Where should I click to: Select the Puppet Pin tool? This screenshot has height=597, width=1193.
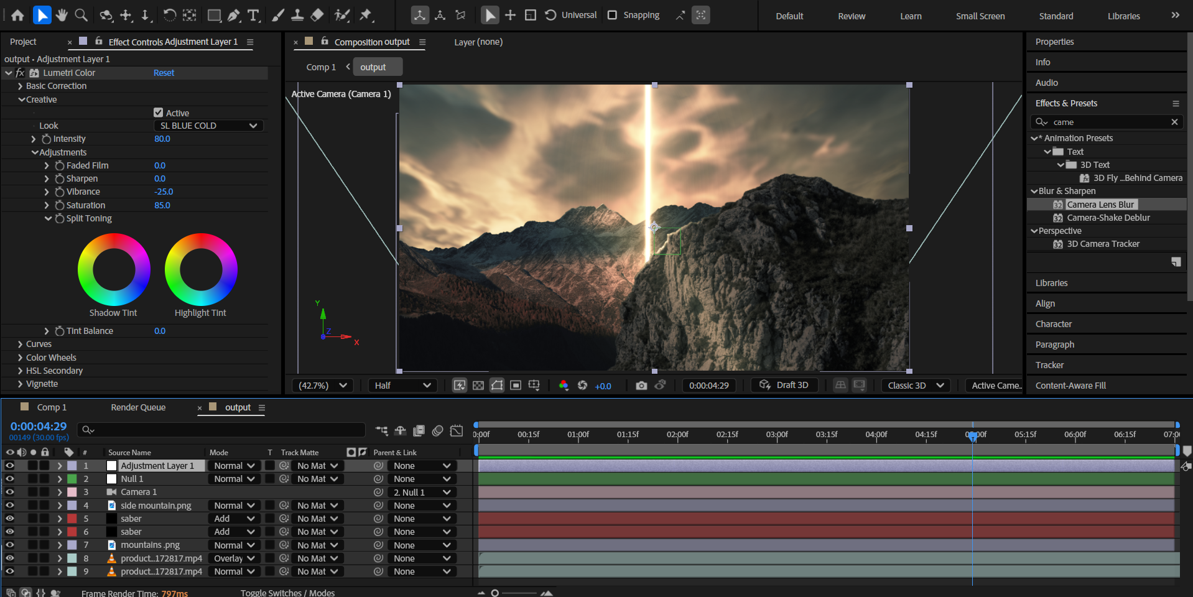point(366,15)
